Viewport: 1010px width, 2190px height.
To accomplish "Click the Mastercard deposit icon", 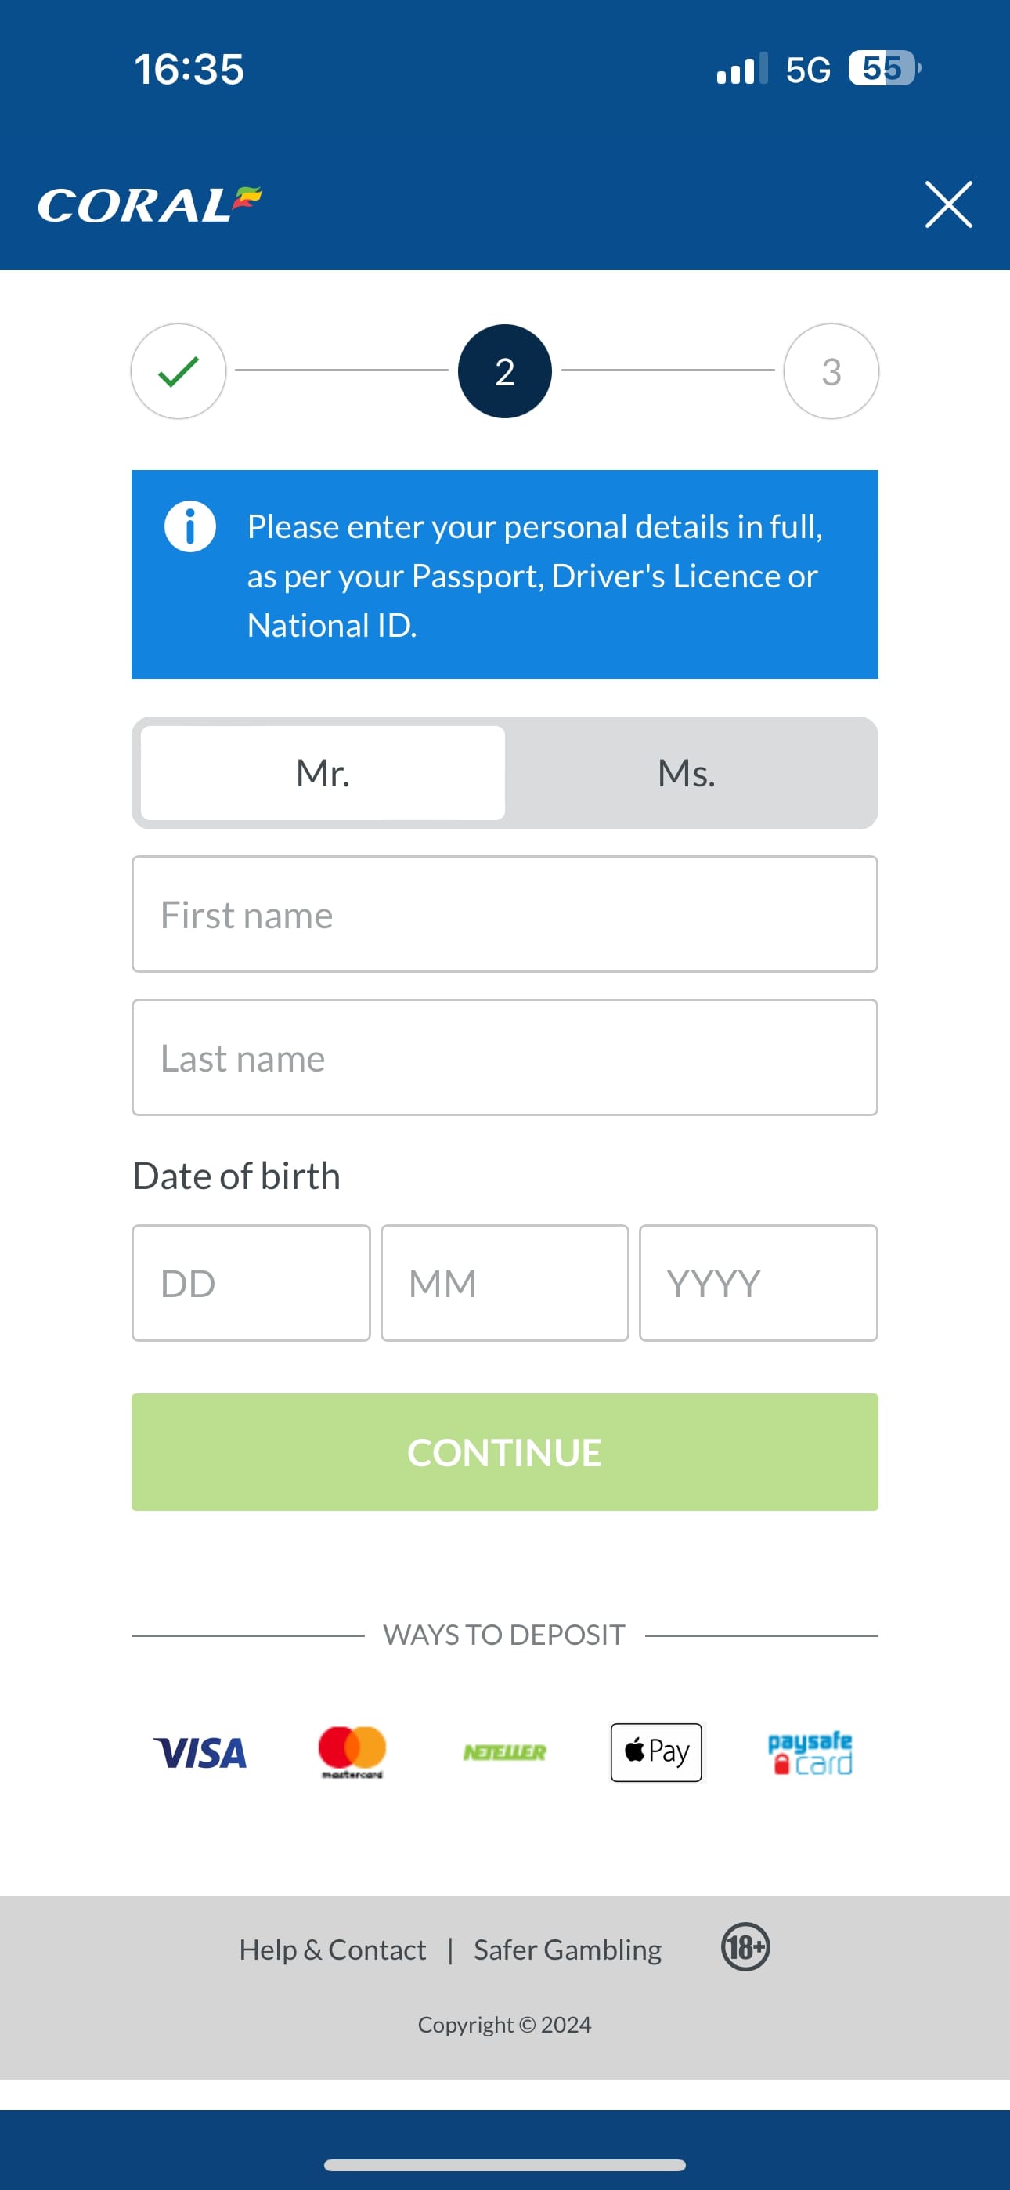I will (351, 1753).
